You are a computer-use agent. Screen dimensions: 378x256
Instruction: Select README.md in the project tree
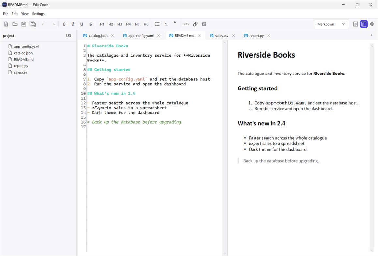[x=23, y=59]
